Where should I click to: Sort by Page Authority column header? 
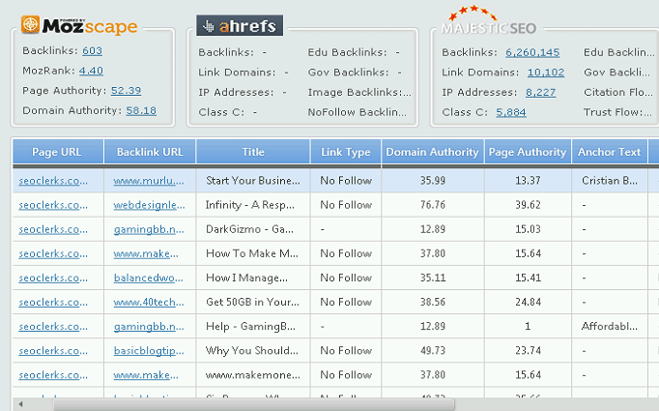point(528,152)
